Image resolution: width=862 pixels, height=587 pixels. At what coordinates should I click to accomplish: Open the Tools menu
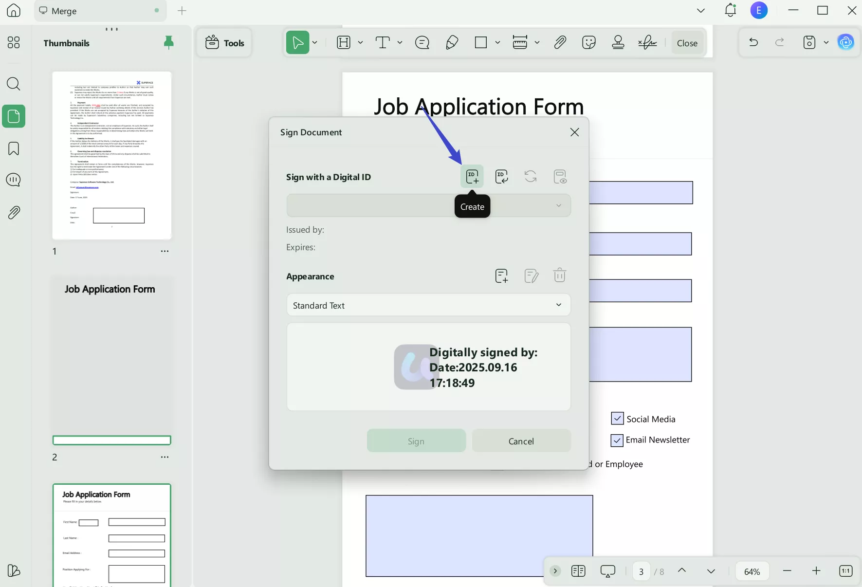(224, 43)
